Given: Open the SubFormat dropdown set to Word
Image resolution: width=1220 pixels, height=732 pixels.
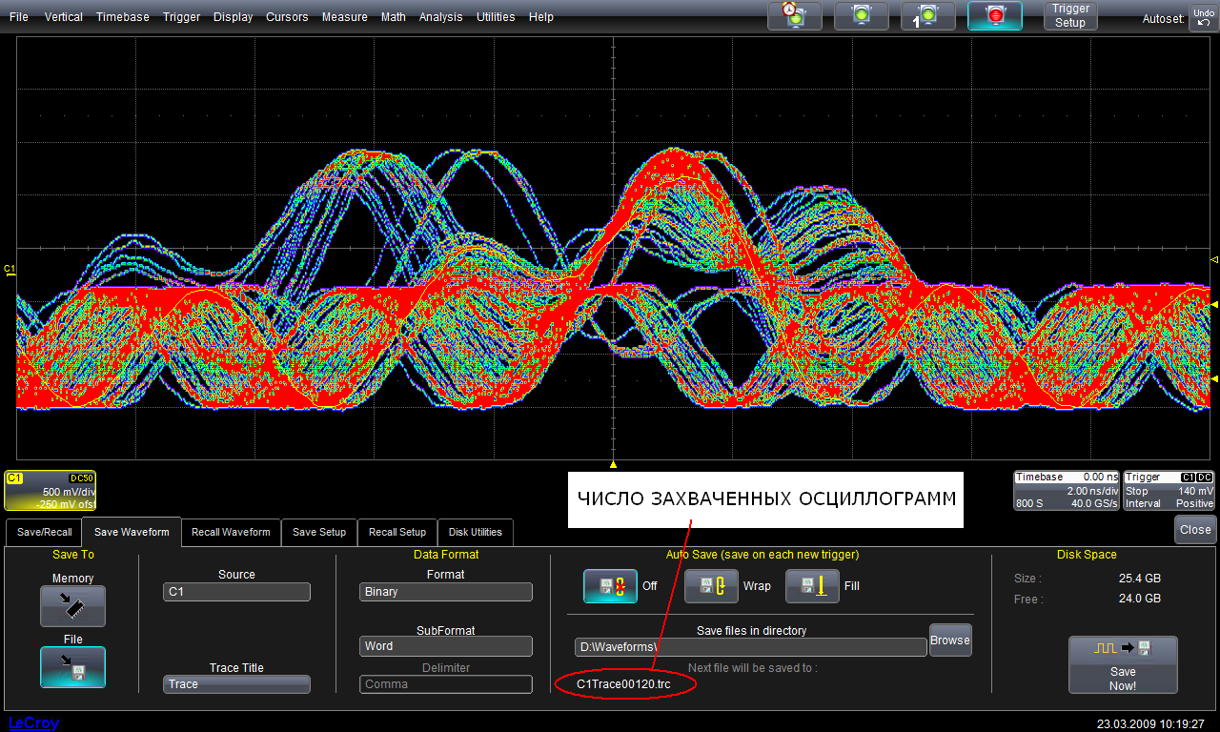Looking at the screenshot, I should (x=445, y=646).
